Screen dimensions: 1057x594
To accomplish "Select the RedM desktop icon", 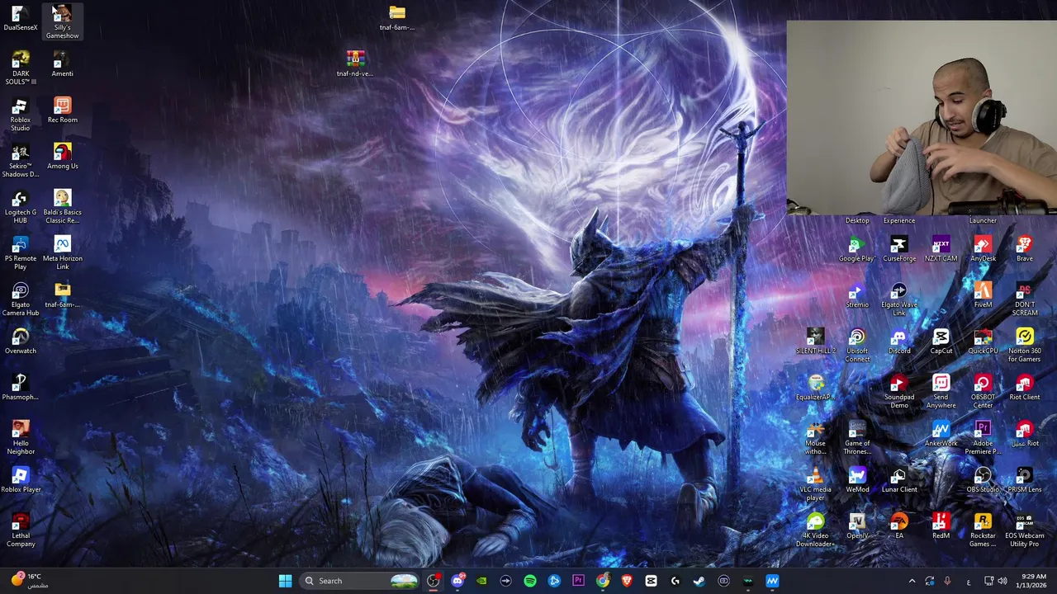I will [941, 526].
